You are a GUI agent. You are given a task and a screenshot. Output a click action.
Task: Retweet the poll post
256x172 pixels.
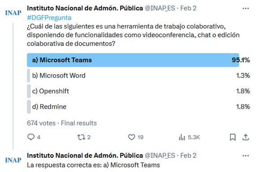point(81,137)
